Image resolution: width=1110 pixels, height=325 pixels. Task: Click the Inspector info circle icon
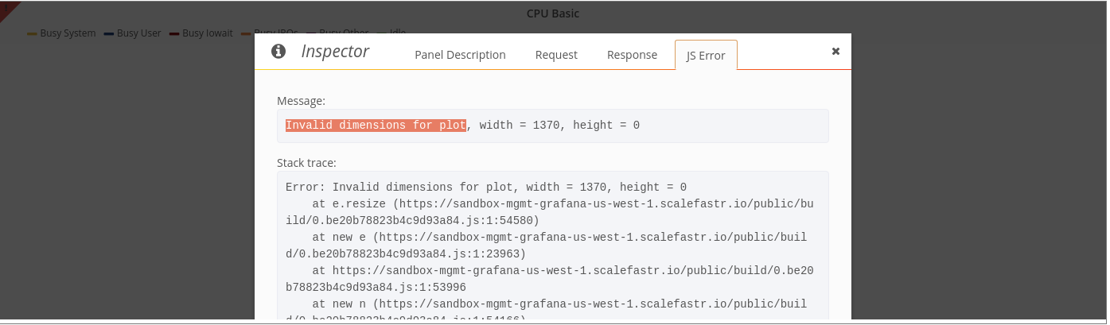(x=278, y=52)
